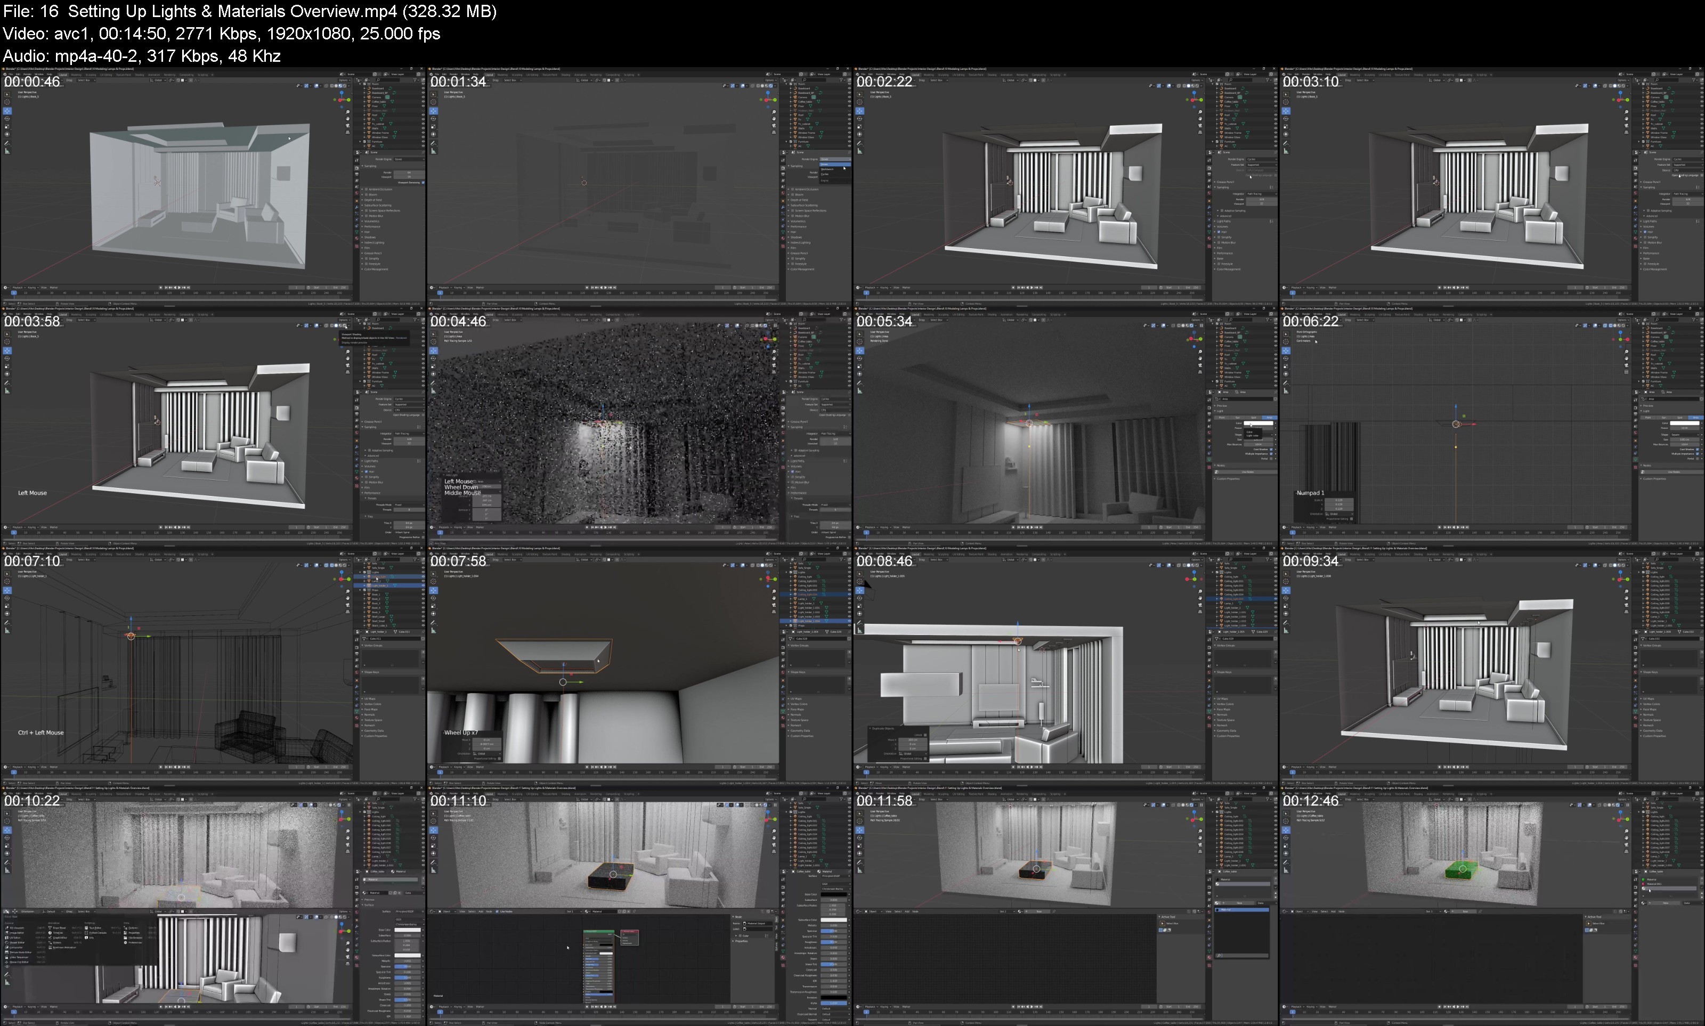Viewport: 1705px width, 1026px height.
Task: Enable Screen Space Reflections checkbox in 00:00:46 frame
Action: [367, 211]
